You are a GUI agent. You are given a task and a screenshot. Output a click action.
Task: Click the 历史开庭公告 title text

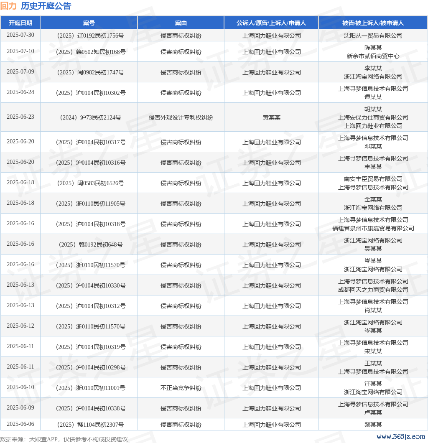coord(46,6)
